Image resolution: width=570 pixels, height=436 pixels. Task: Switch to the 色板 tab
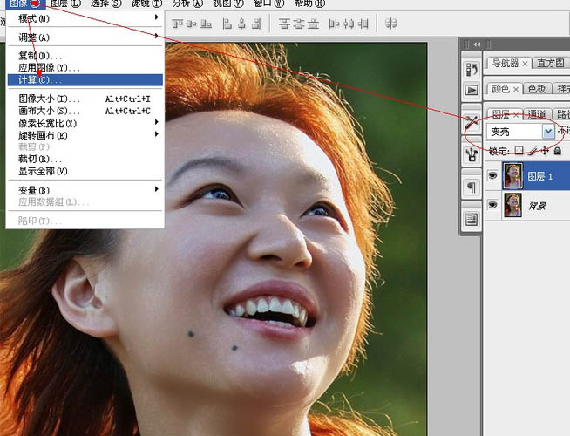(x=537, y=88)
